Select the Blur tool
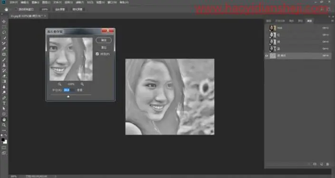Image resolution: width=335 pixels, height=178 pixels. 4,87
